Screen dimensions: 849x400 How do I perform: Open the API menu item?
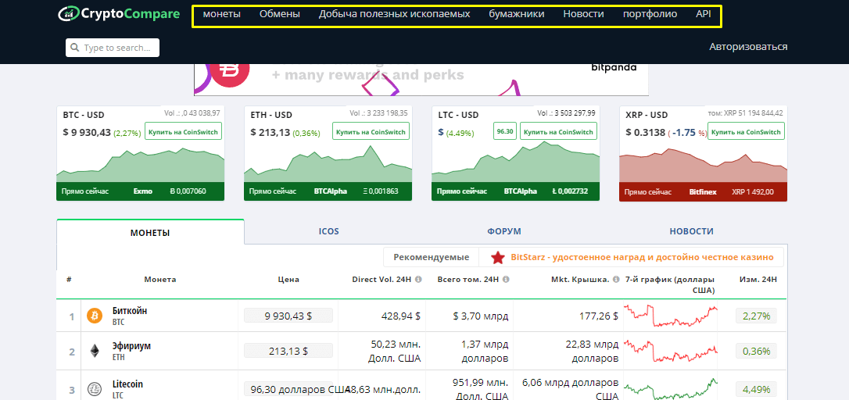(704, 14)
